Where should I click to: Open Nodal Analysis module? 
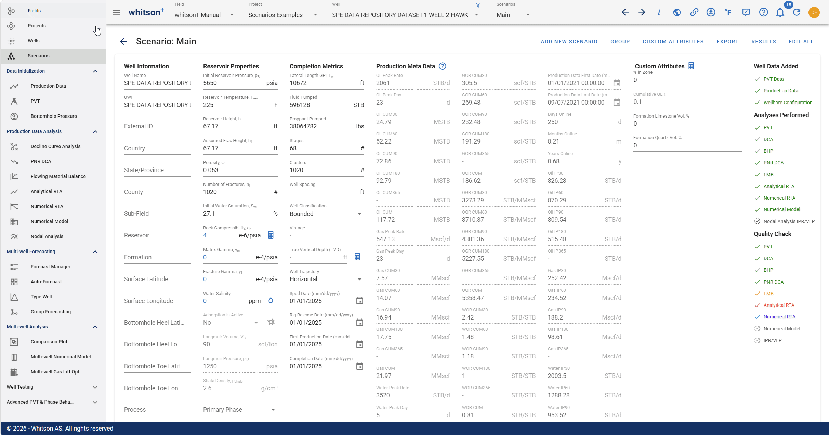[53, 236]
